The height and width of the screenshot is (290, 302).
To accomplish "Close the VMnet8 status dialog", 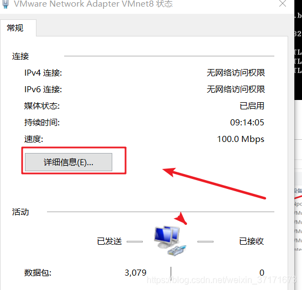I will 283,3.
